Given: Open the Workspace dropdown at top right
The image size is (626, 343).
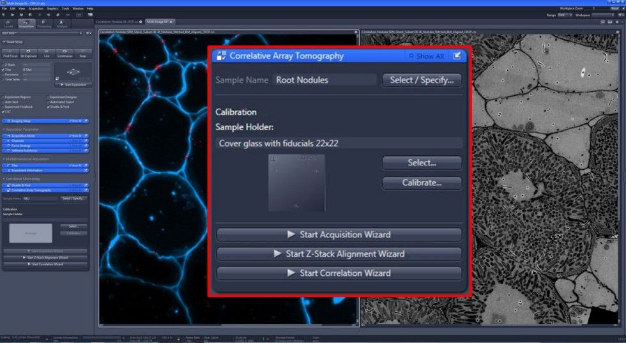Looking at the screenshot, I should pyautogui.click(x=603, y=15).
